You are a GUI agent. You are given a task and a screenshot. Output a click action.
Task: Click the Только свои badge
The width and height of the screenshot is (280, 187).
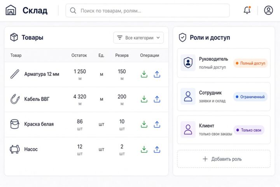coord(249,130)
